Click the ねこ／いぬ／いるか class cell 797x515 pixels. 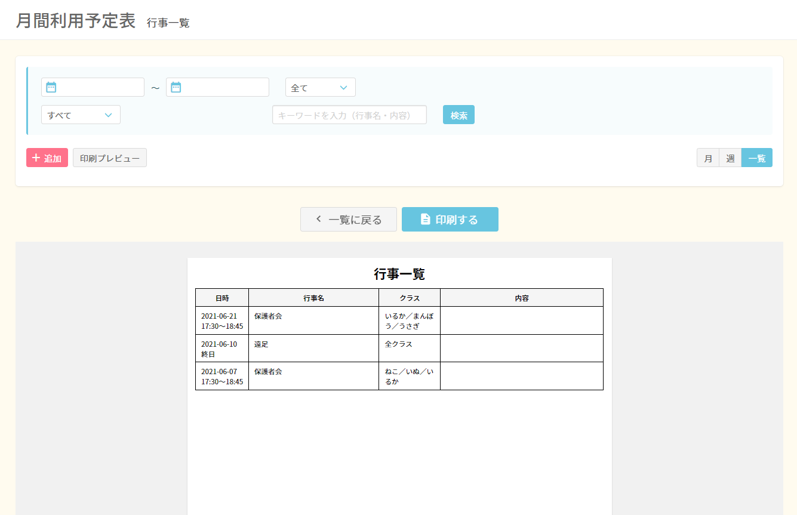(x=410, y=376)
